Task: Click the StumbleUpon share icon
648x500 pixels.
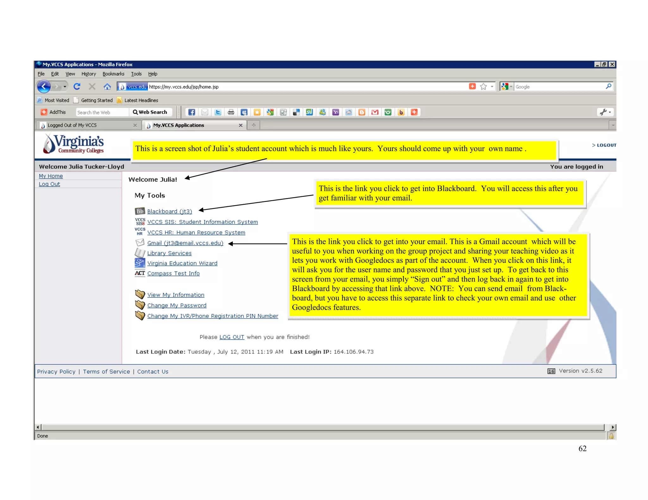Action: click(x=309, y=112)
